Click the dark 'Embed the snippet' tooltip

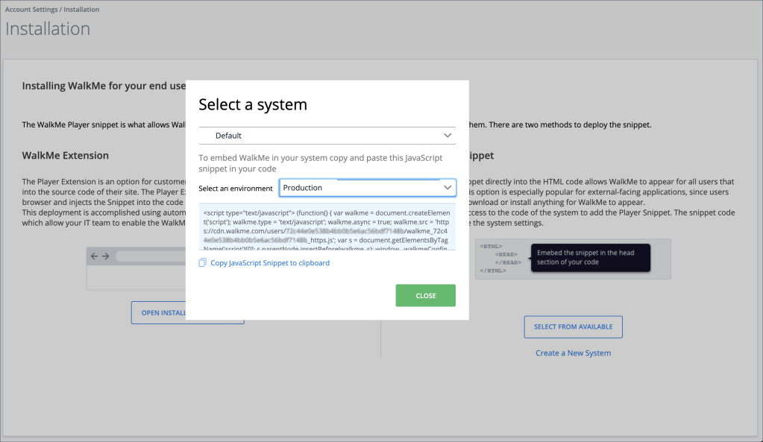(x=589, y=257)
